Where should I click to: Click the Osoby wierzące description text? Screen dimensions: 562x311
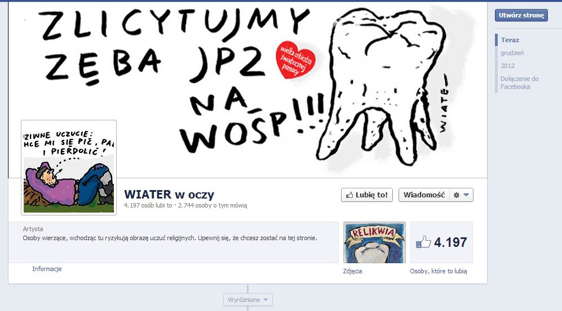[x=170, y=238]
